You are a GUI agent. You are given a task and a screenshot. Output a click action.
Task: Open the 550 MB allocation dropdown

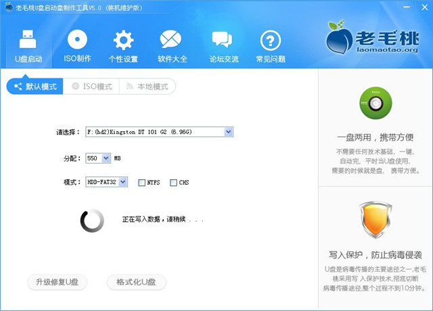106,158
